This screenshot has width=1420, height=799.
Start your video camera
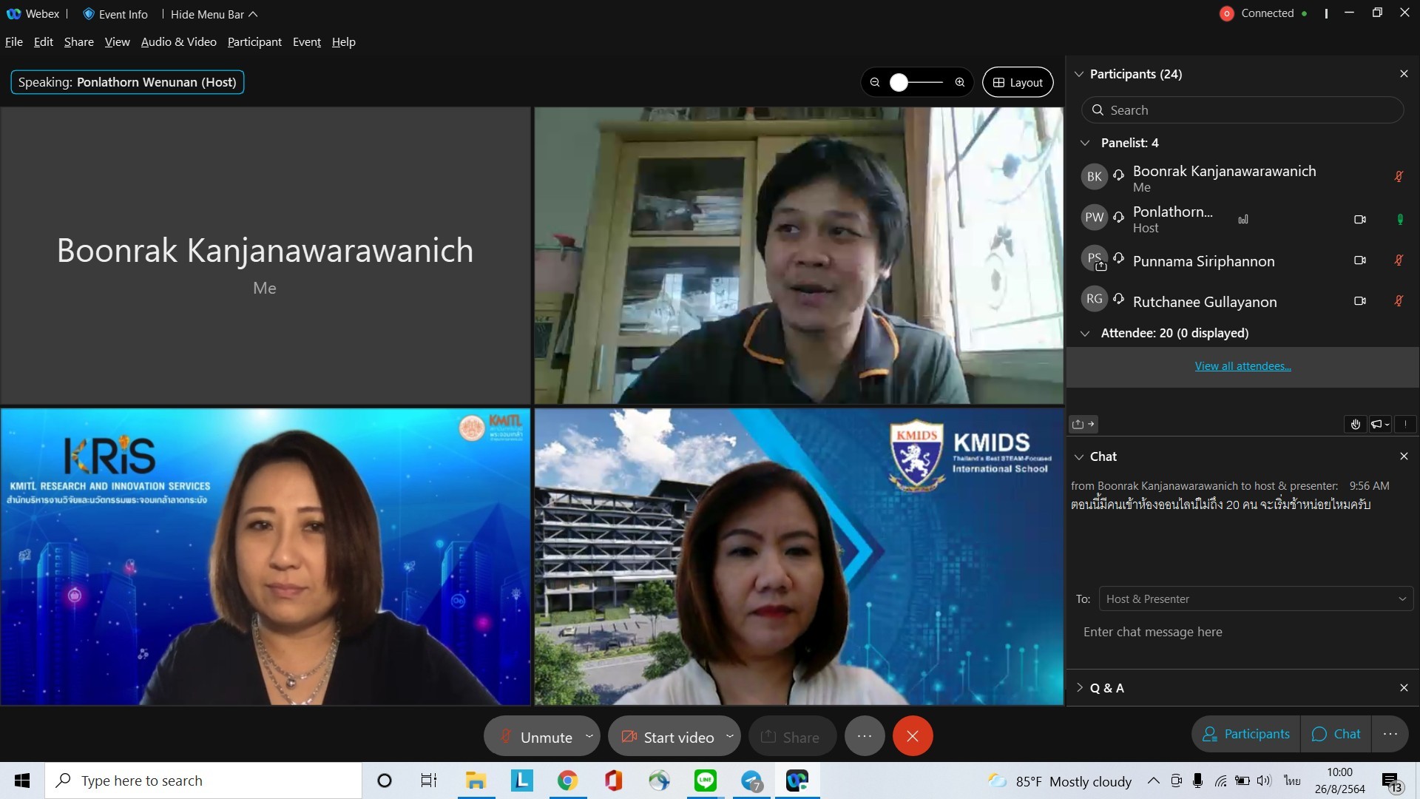(668, 737)
